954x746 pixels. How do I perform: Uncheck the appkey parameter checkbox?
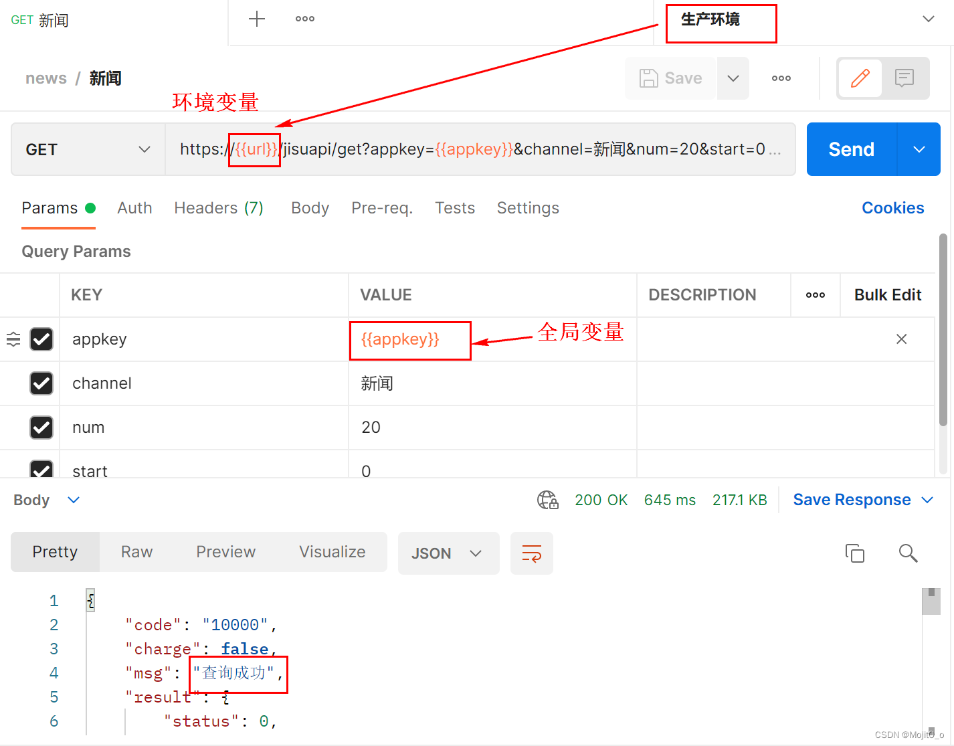41,339
